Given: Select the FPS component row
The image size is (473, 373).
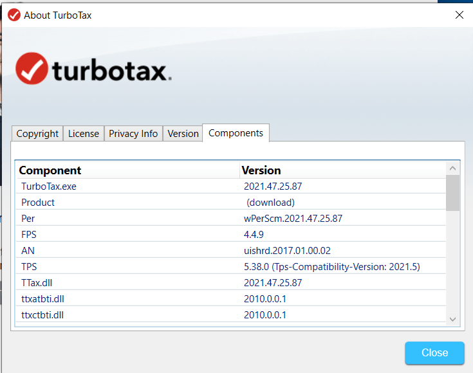Looking at the screenshot, I should coord(231,234).
